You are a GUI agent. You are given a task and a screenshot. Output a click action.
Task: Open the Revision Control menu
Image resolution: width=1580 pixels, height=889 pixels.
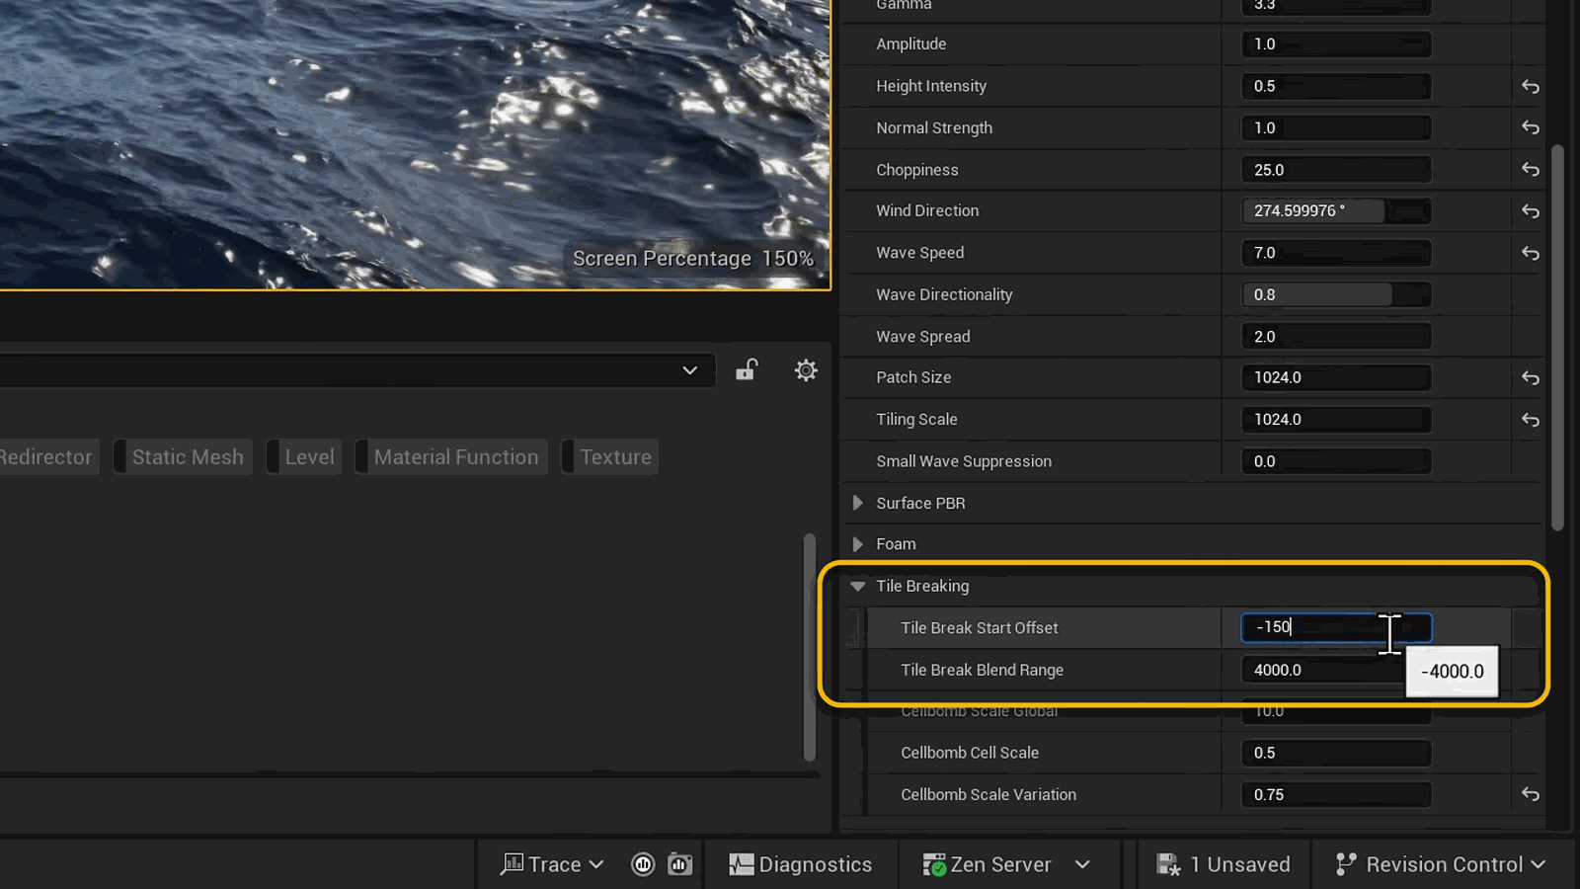click(1440, 864)
